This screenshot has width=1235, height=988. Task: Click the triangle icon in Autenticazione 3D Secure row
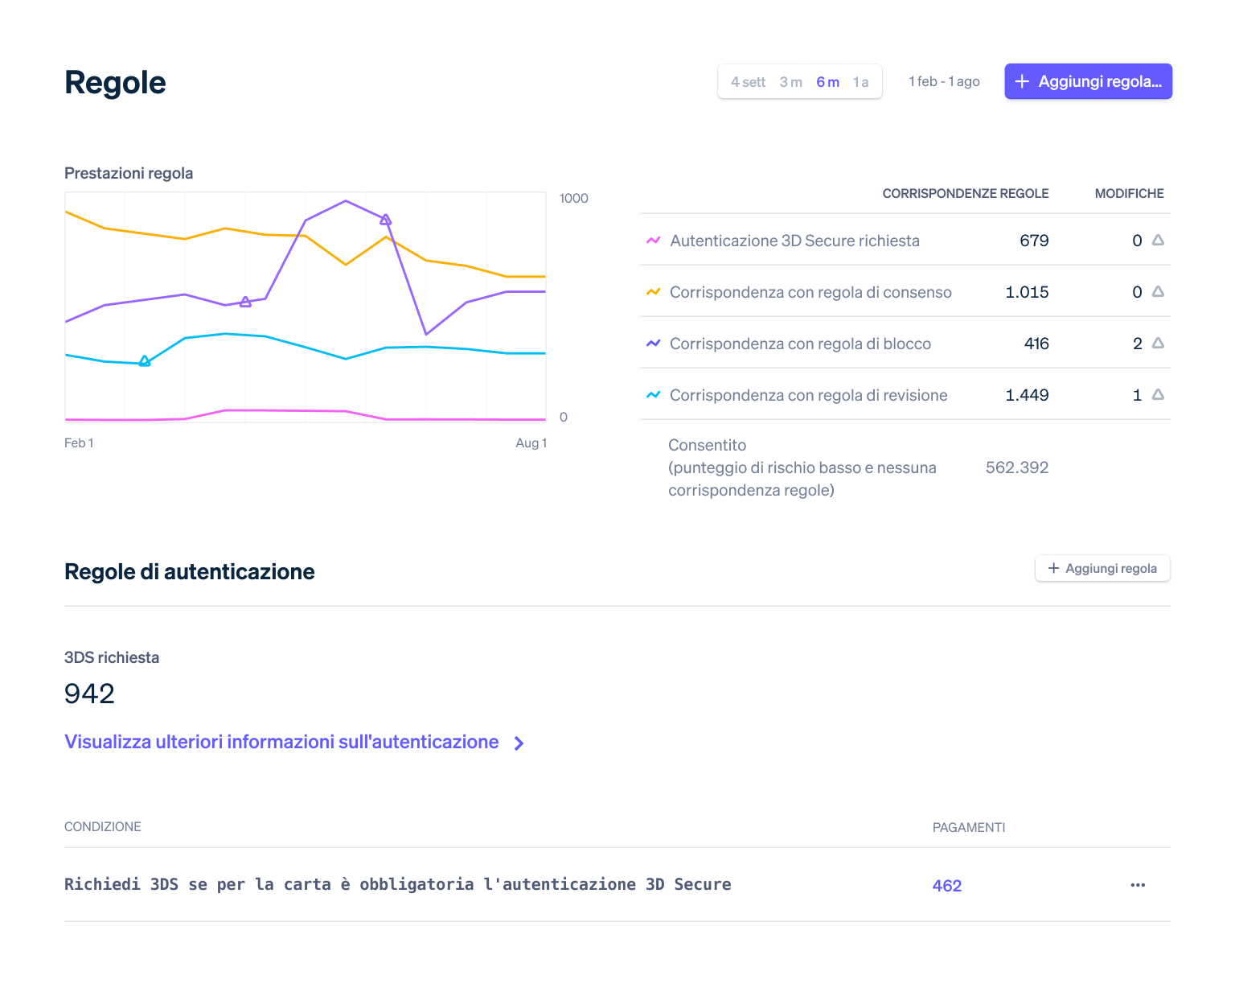[1158, 240]
